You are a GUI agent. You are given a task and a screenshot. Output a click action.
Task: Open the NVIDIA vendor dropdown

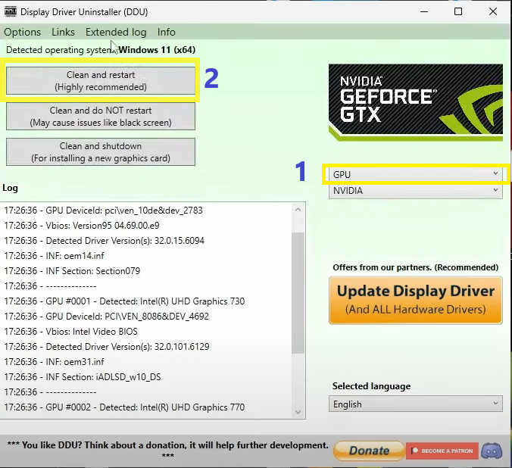[415, 190]
